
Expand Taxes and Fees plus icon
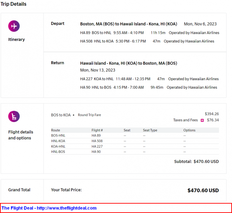click(202, 120)
